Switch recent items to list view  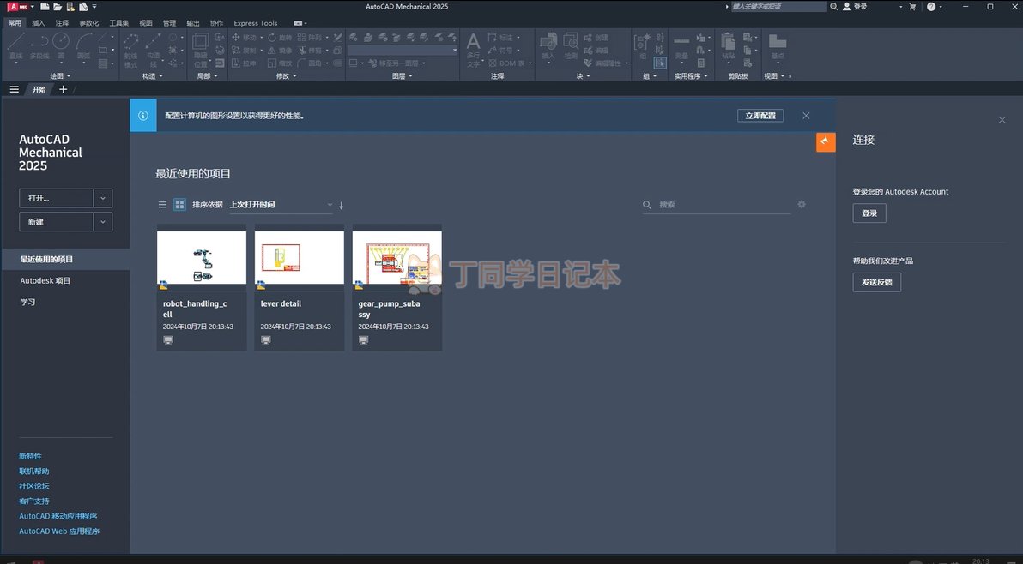tap(162, 205)
